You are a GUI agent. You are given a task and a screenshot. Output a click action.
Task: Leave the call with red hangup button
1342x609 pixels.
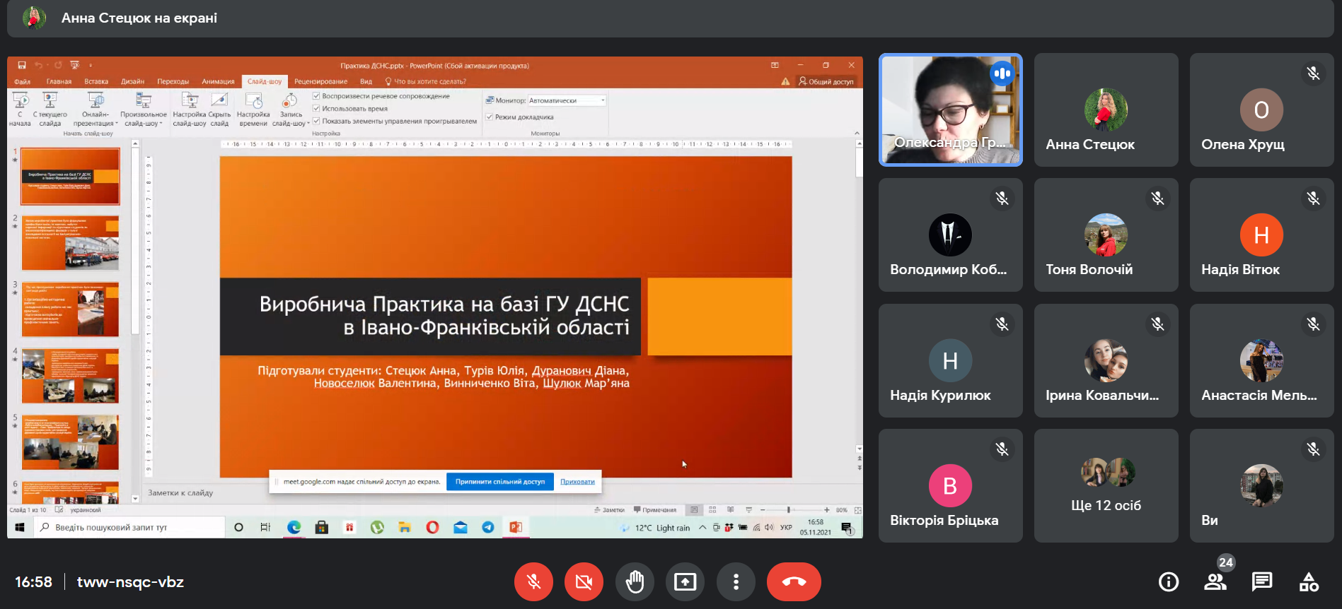(x=794, y=581)
